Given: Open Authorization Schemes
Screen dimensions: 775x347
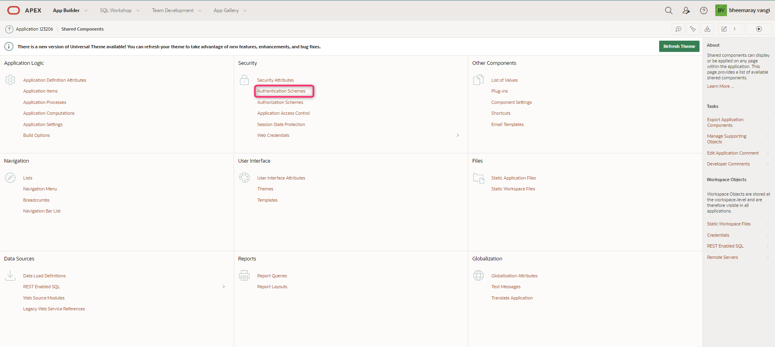Looking at the screenshot, I should coord(280,102).
